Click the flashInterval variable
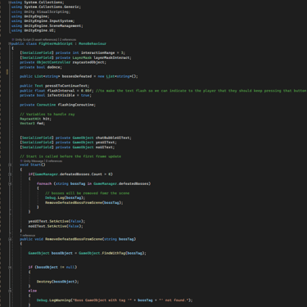The width and height of the screenshot is (307, 307). click(61, 91)
